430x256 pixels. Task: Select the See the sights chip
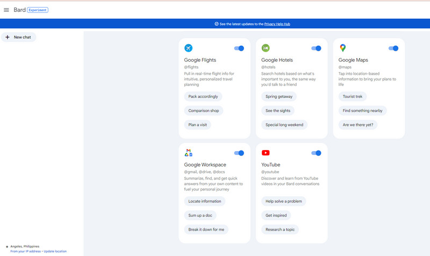click(278, 111)
